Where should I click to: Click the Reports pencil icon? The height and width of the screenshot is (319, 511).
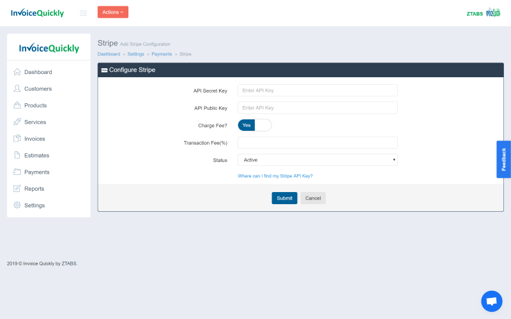click(x=17, y=188)
